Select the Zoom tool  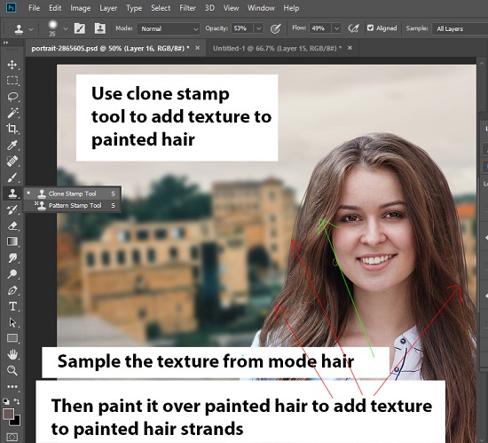point(12,370)
